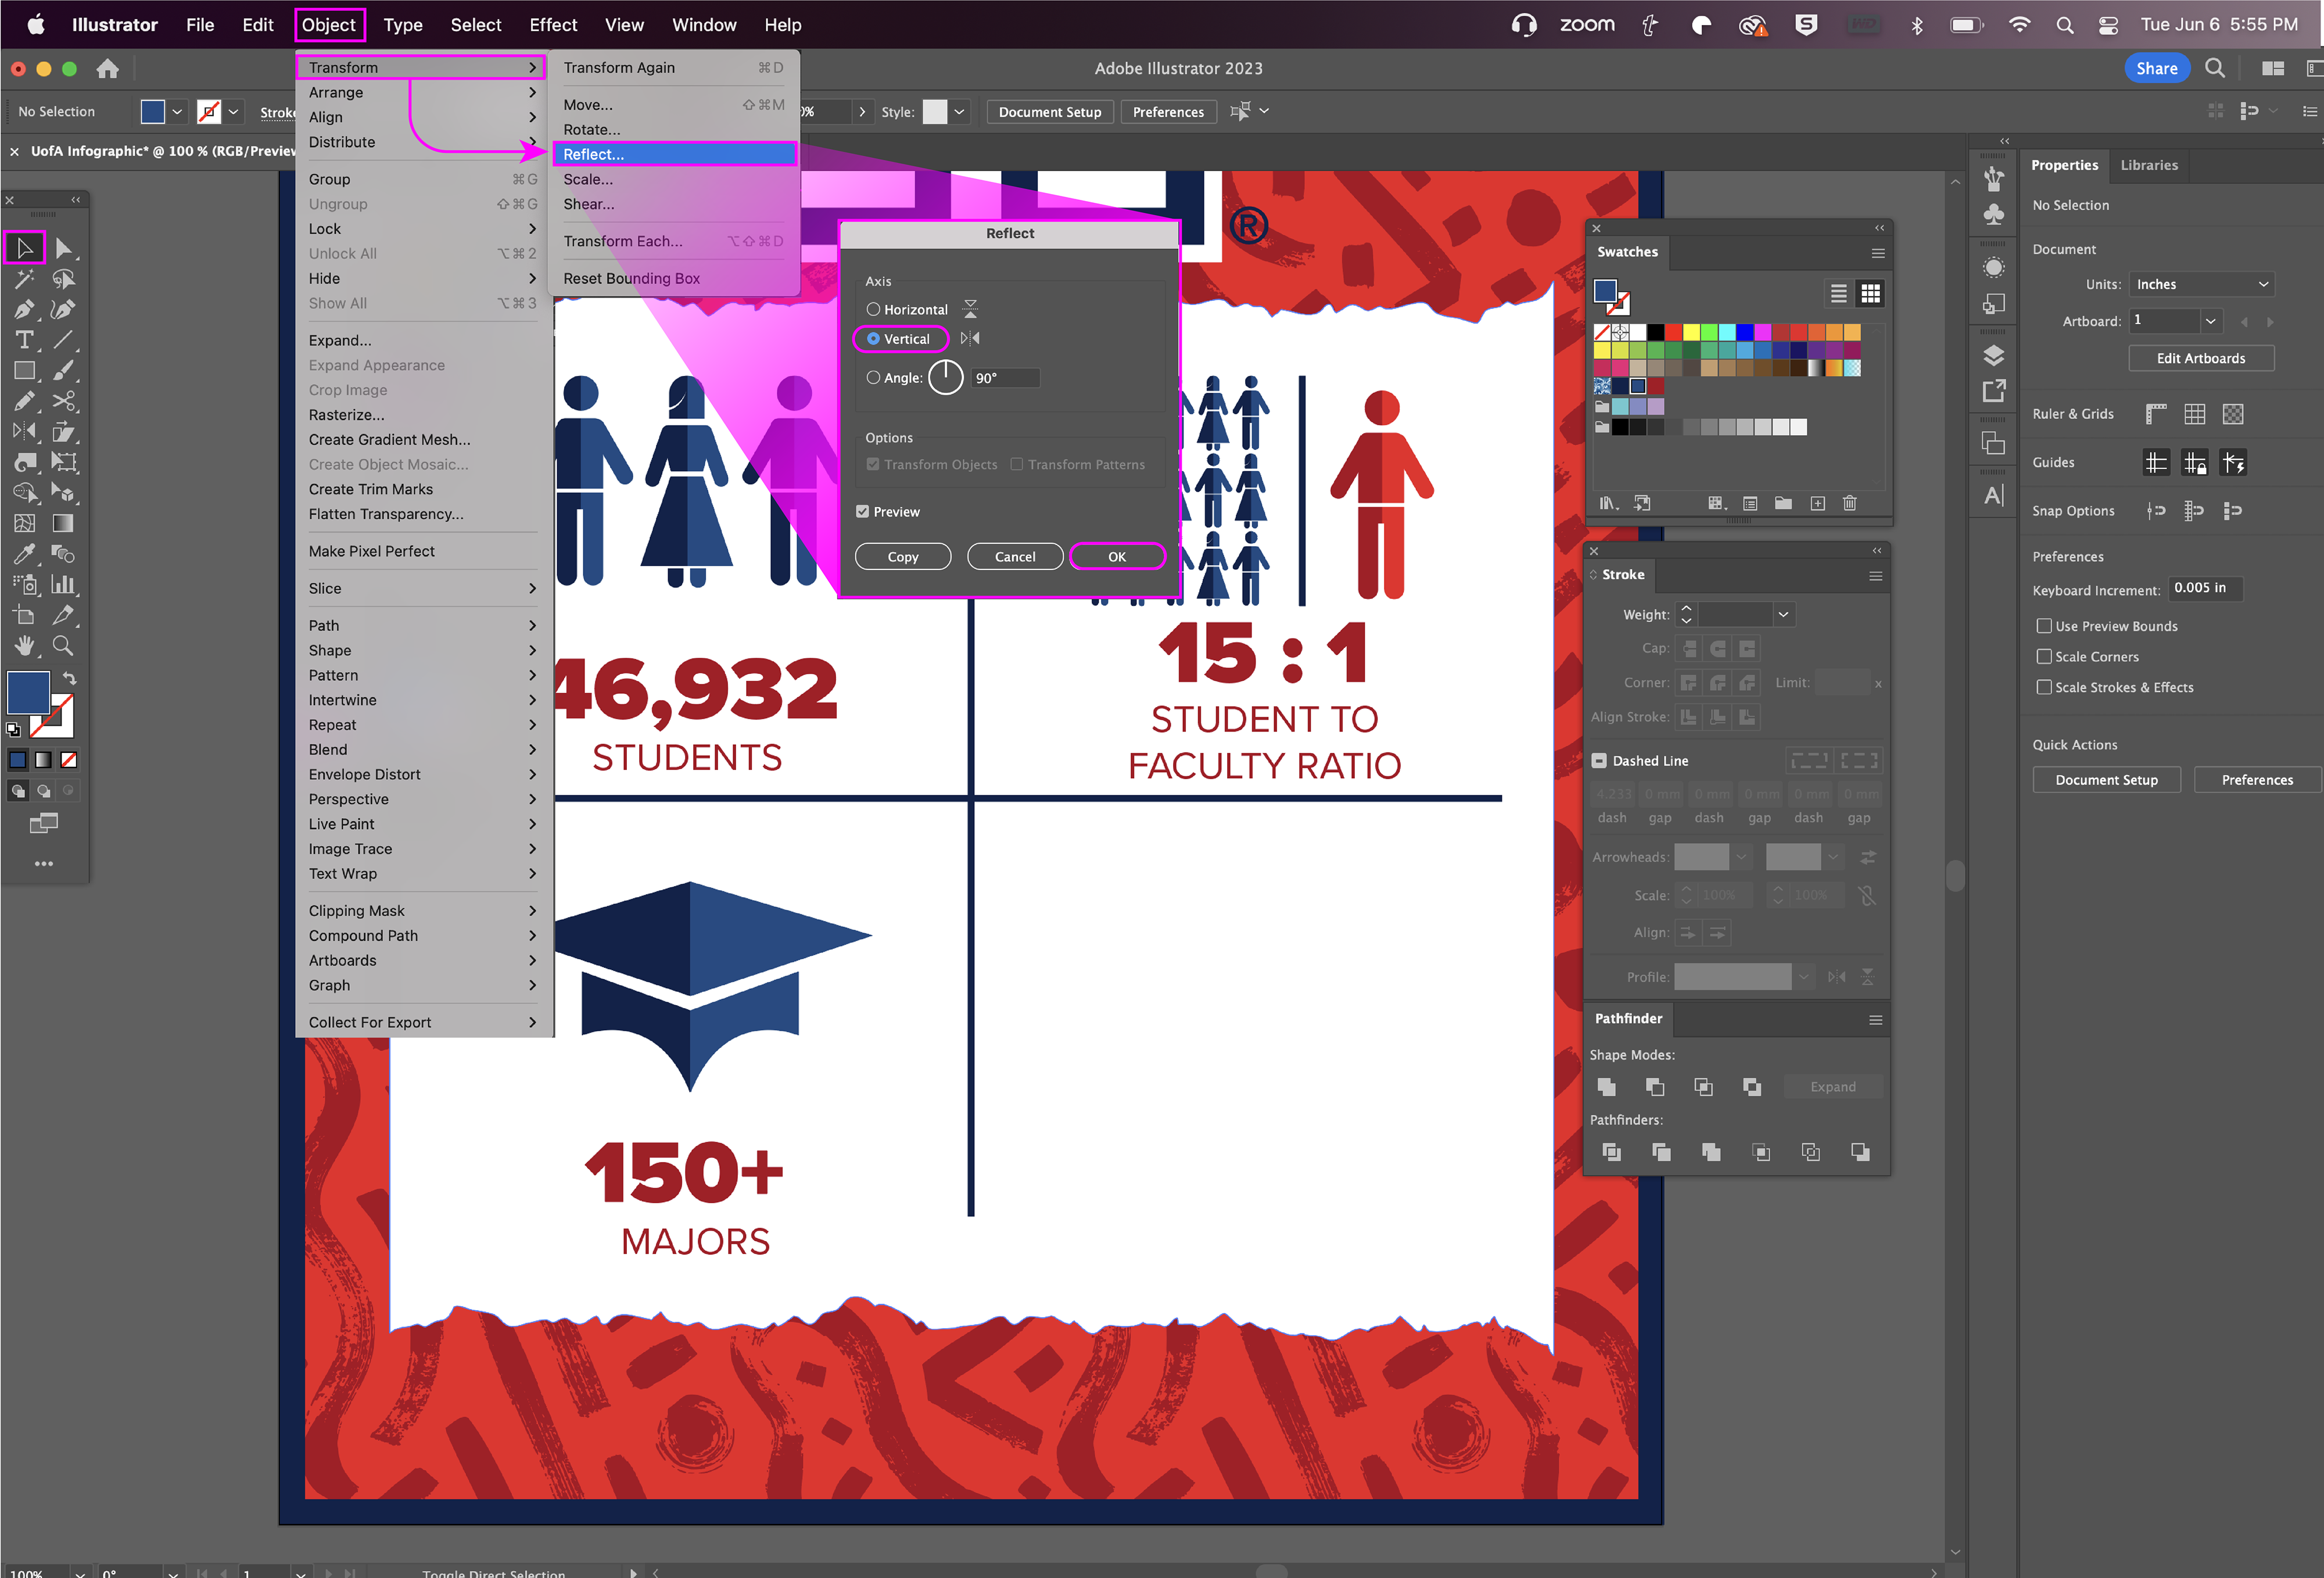Check the Dashed Line option
The width and height of the screenshot is (2324, 1578).
point(1599,761)
